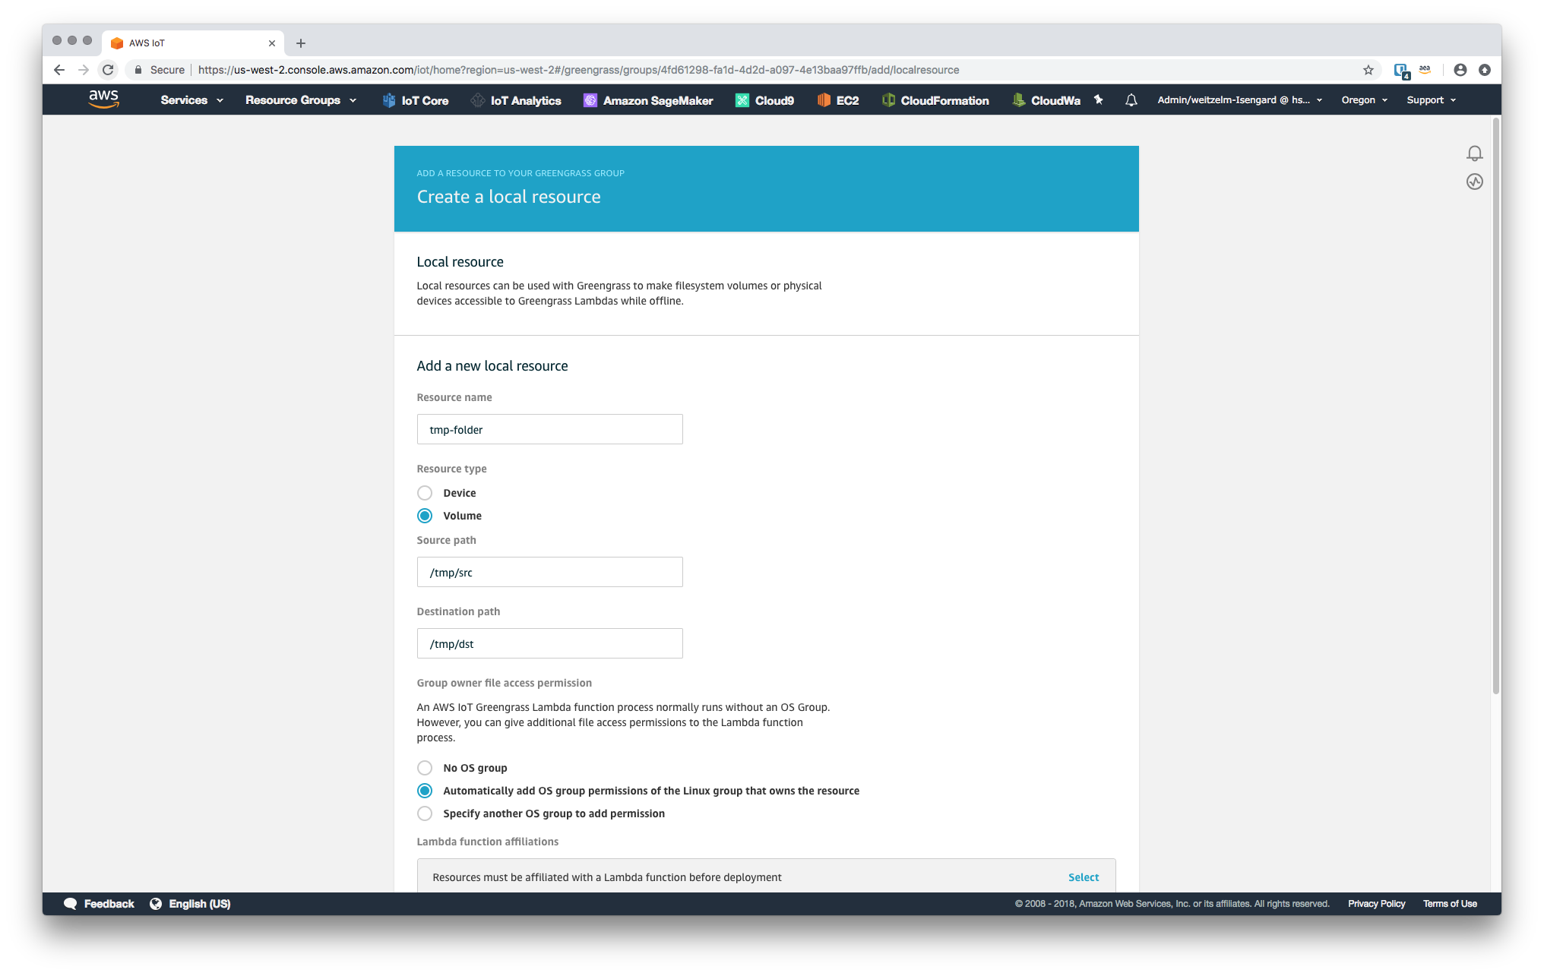Click Select for Lambda function affiliations
Viewport: 1544px width, 976px height.
tap(1083, 877)
